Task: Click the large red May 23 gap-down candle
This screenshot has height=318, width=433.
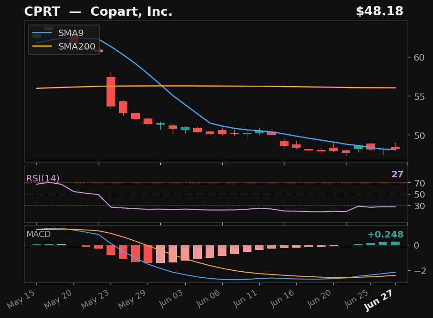Action: tap(111, 92)
